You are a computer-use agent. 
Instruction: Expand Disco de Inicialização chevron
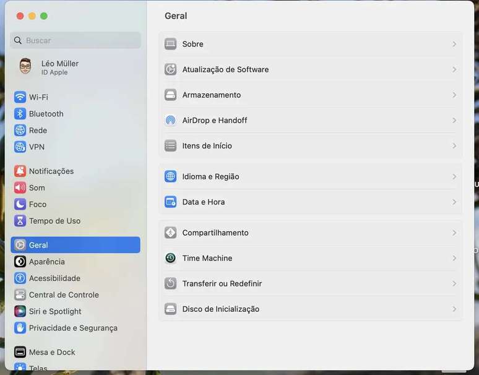click(x=454, y=309)
